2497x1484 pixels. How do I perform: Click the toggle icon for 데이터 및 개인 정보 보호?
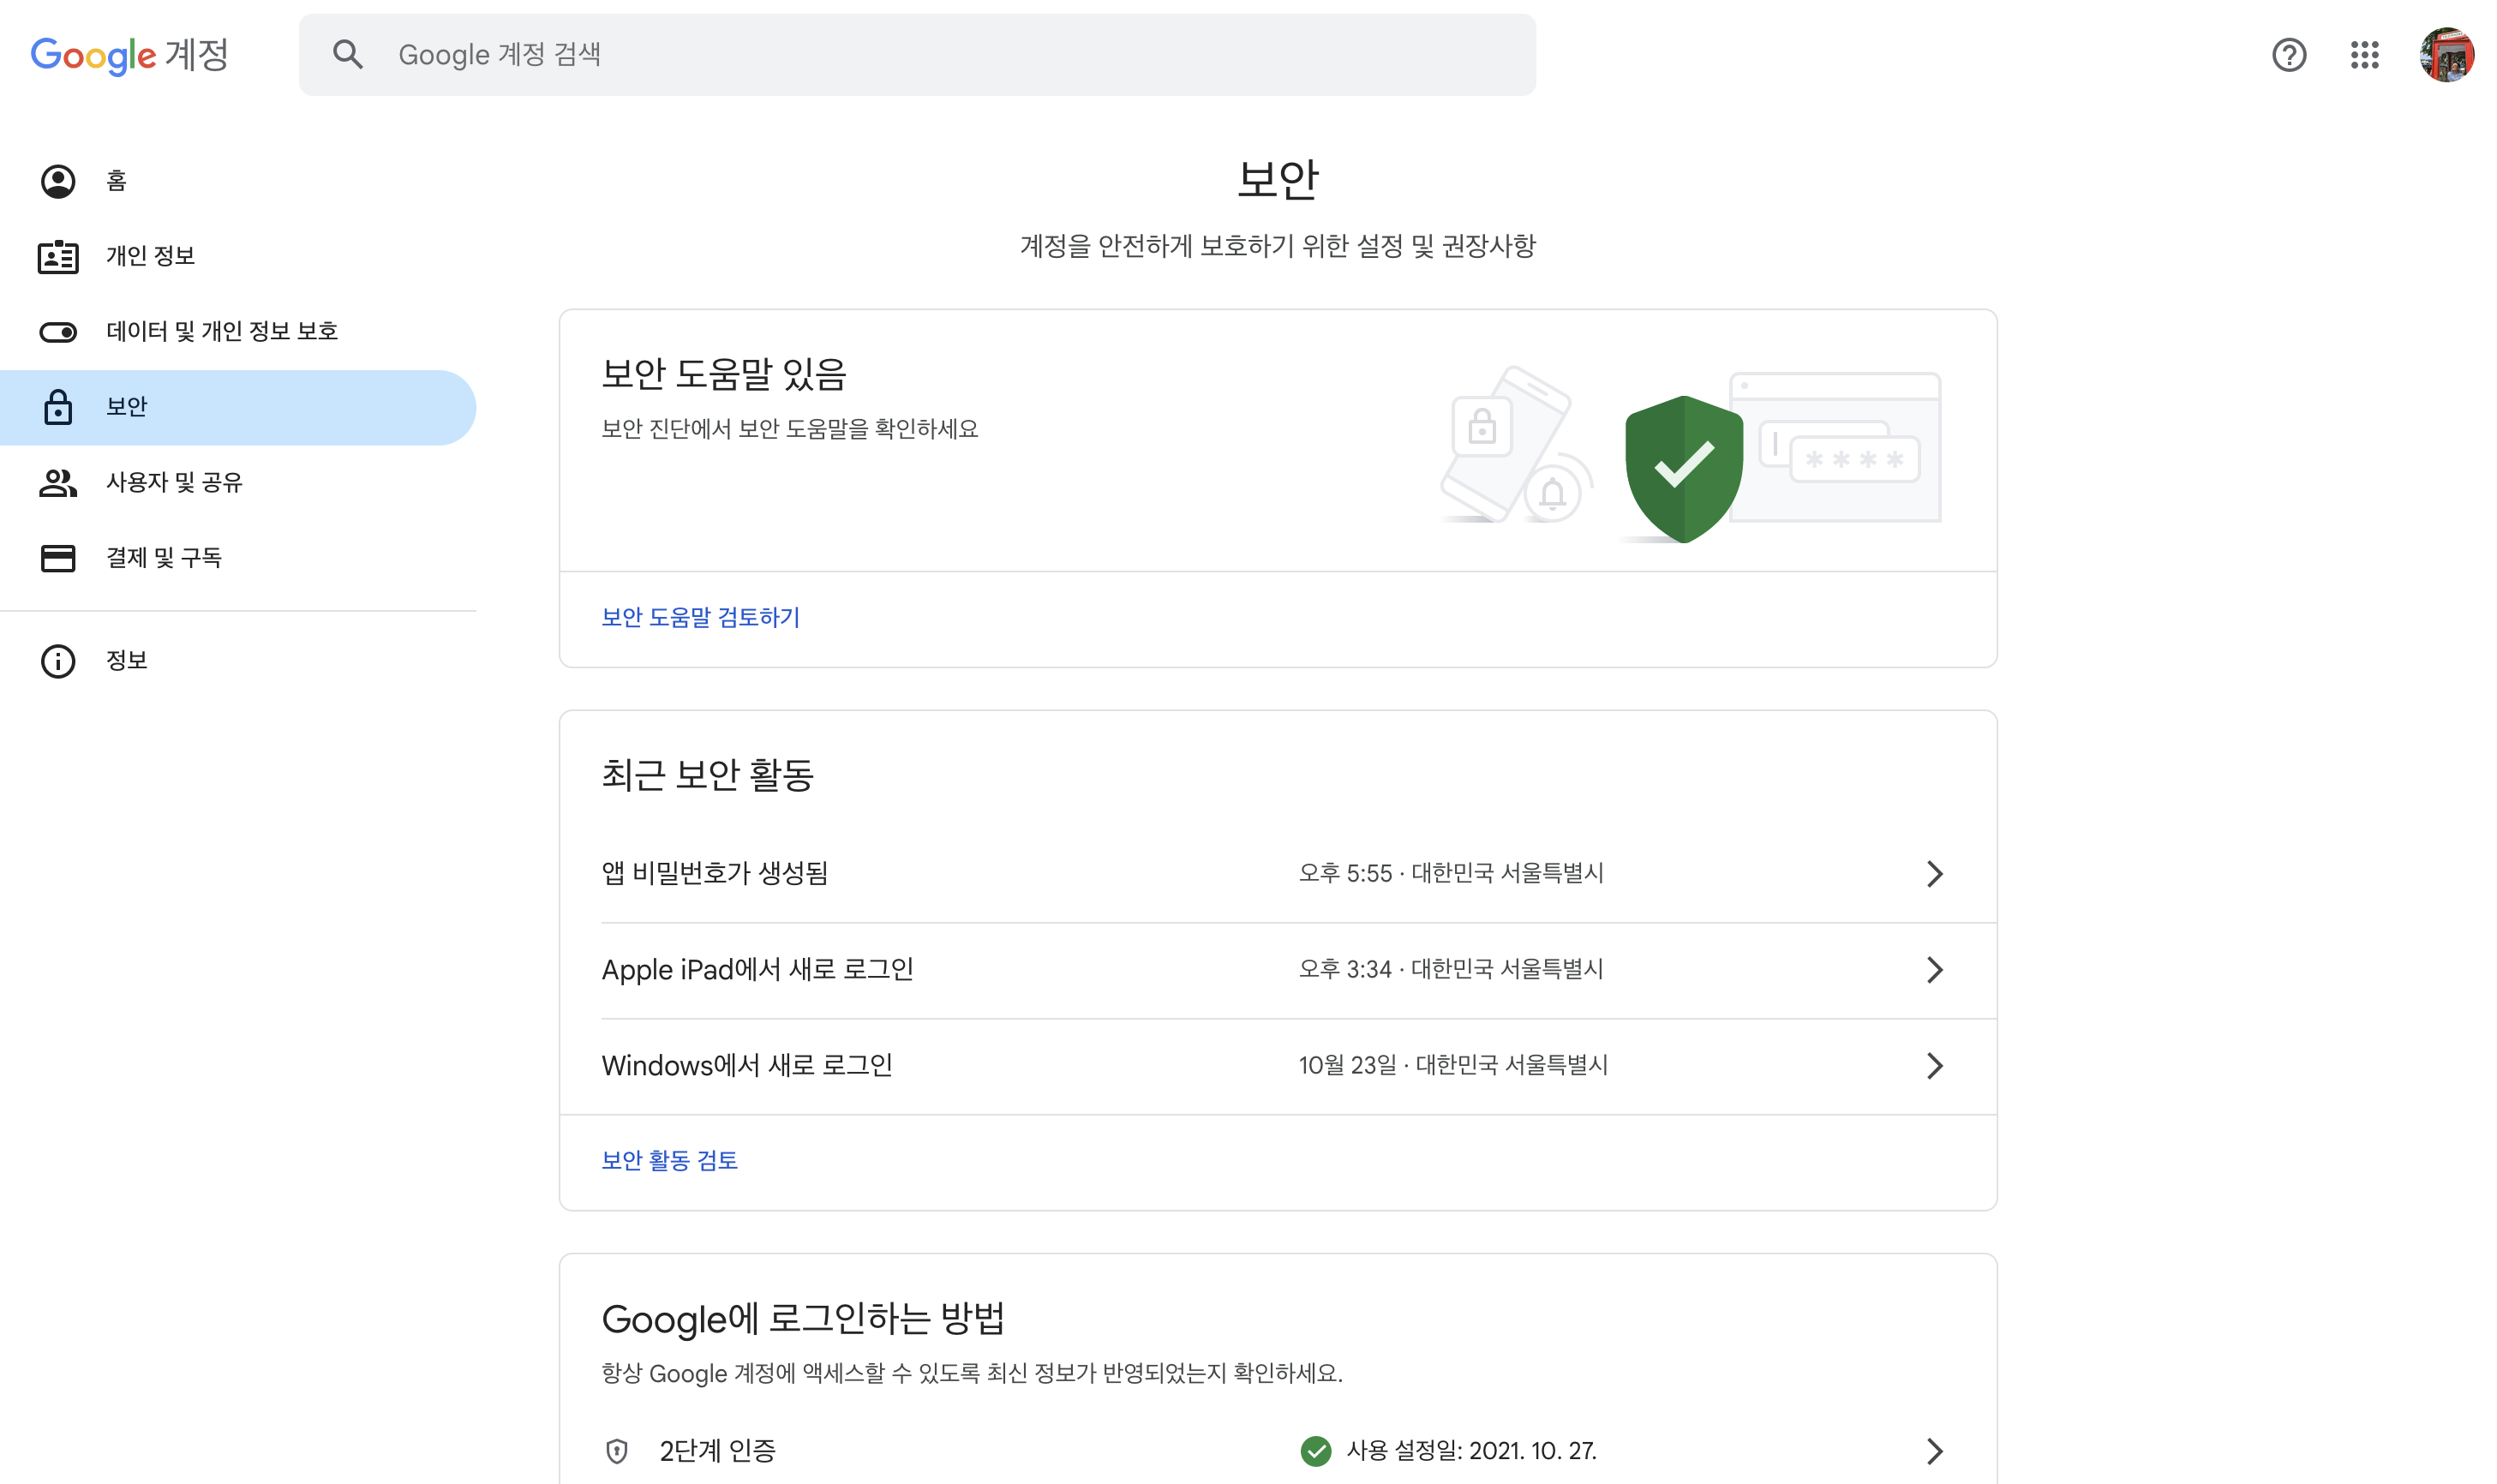[x=58, y=332]
